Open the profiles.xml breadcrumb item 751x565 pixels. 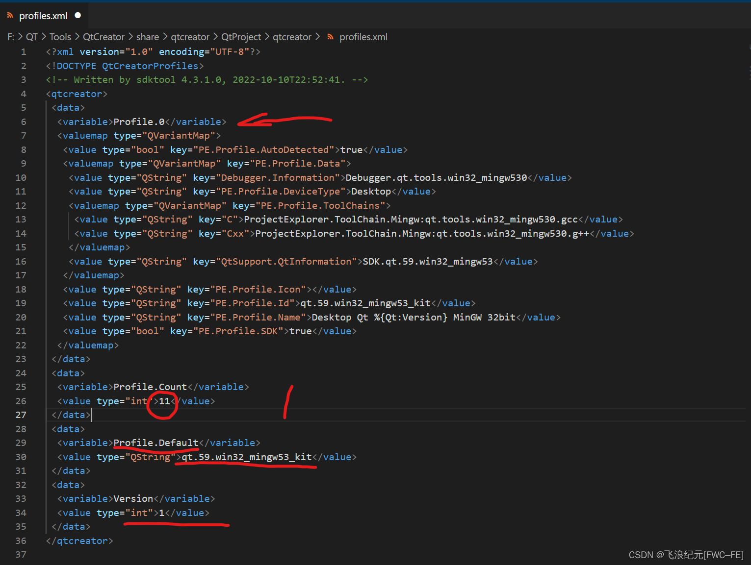coord(363,37)
